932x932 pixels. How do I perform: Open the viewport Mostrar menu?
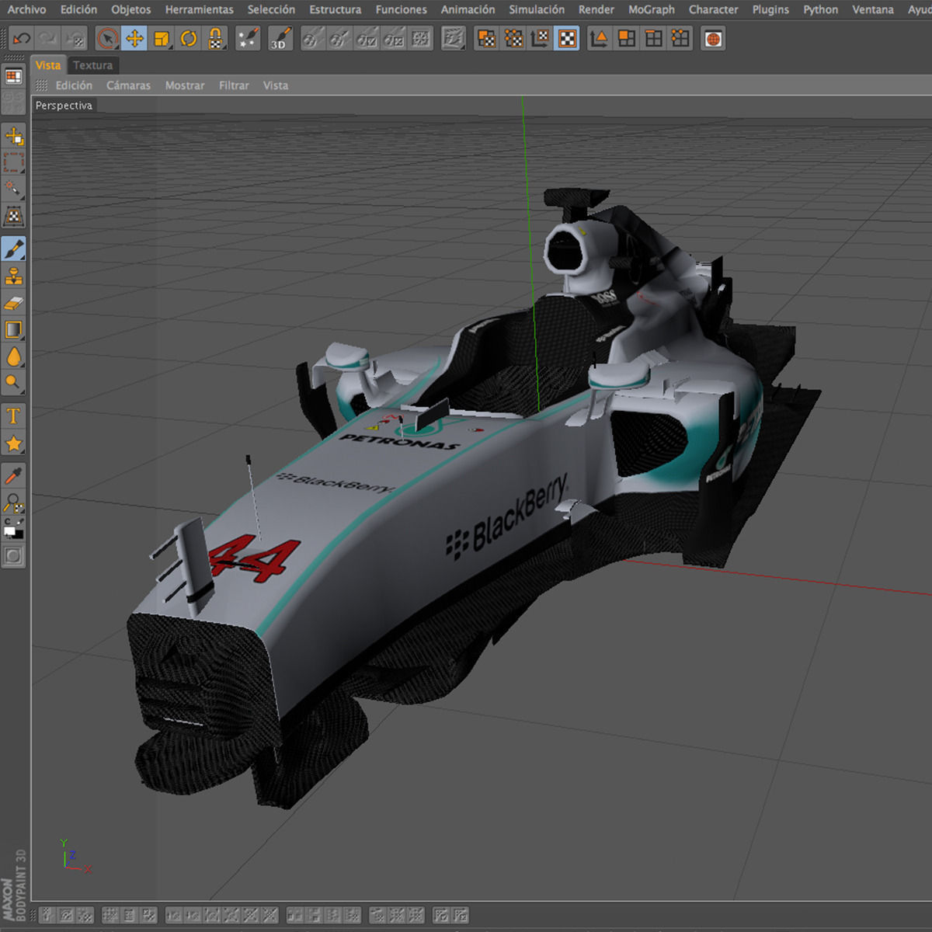[185, 85]
